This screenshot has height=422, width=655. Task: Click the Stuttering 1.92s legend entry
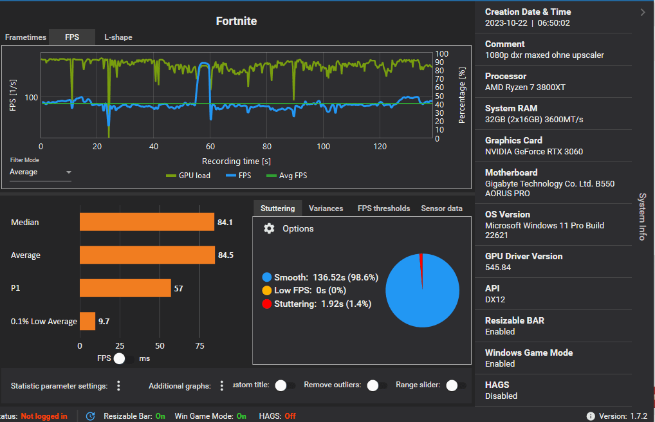tap(317, 304)
